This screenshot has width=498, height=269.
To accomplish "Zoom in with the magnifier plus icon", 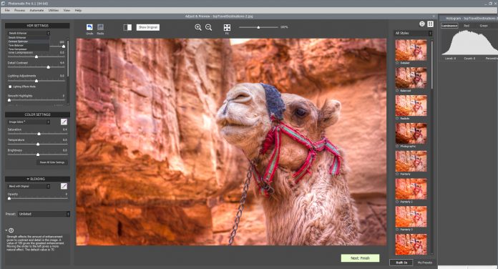I will click(198, 27).
